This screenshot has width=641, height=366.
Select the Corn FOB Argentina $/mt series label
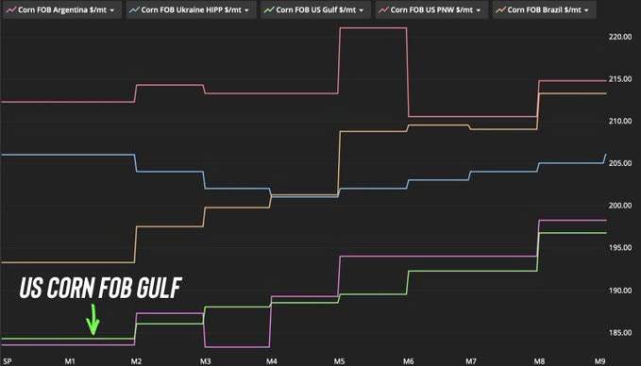[x=62, y=9]
